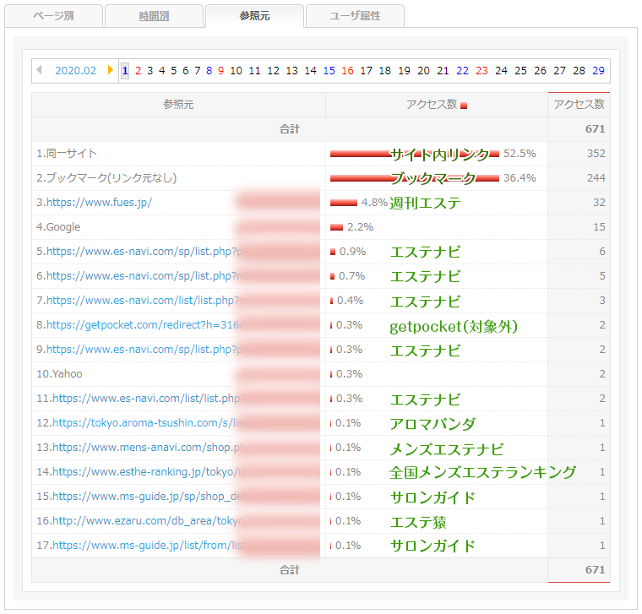The width and height of the screenshot is (642, 614).
Task: Open the https://www.fues.jp/ referrer link
Action: [x=99, y=203]
